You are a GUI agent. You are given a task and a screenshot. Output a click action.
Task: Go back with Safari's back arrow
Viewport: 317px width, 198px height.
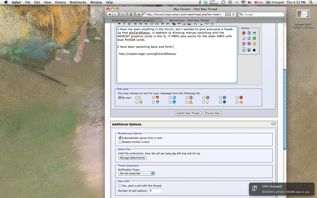pos(110,14)
